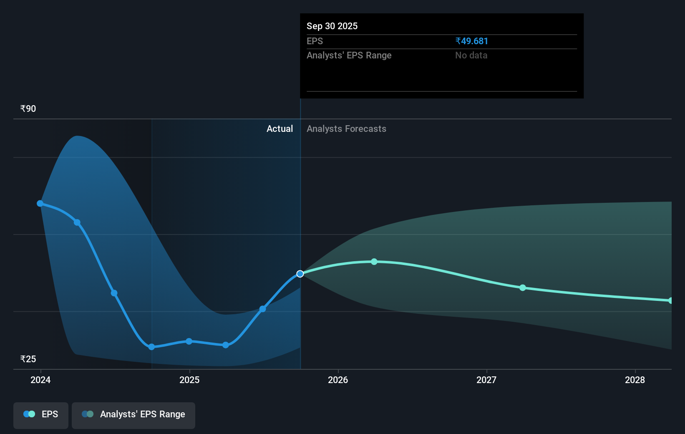Select the second EPS point in early 2024
The image size is (685, 434).
pos(77,222)
